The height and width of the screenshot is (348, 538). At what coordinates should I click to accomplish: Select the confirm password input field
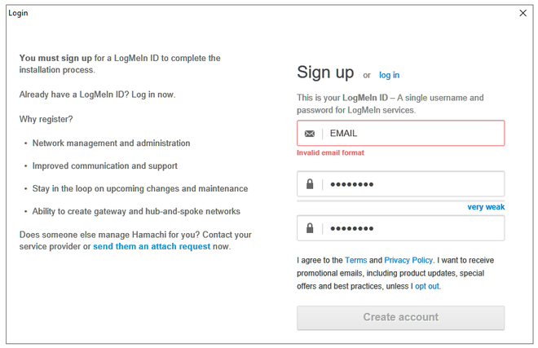[x=401, y=228]
